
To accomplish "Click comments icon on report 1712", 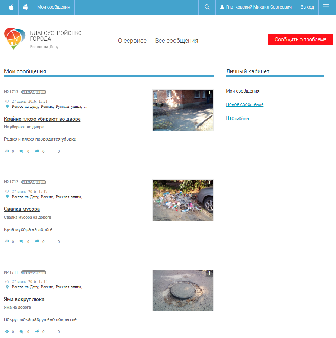I will (x=21, y=241).
